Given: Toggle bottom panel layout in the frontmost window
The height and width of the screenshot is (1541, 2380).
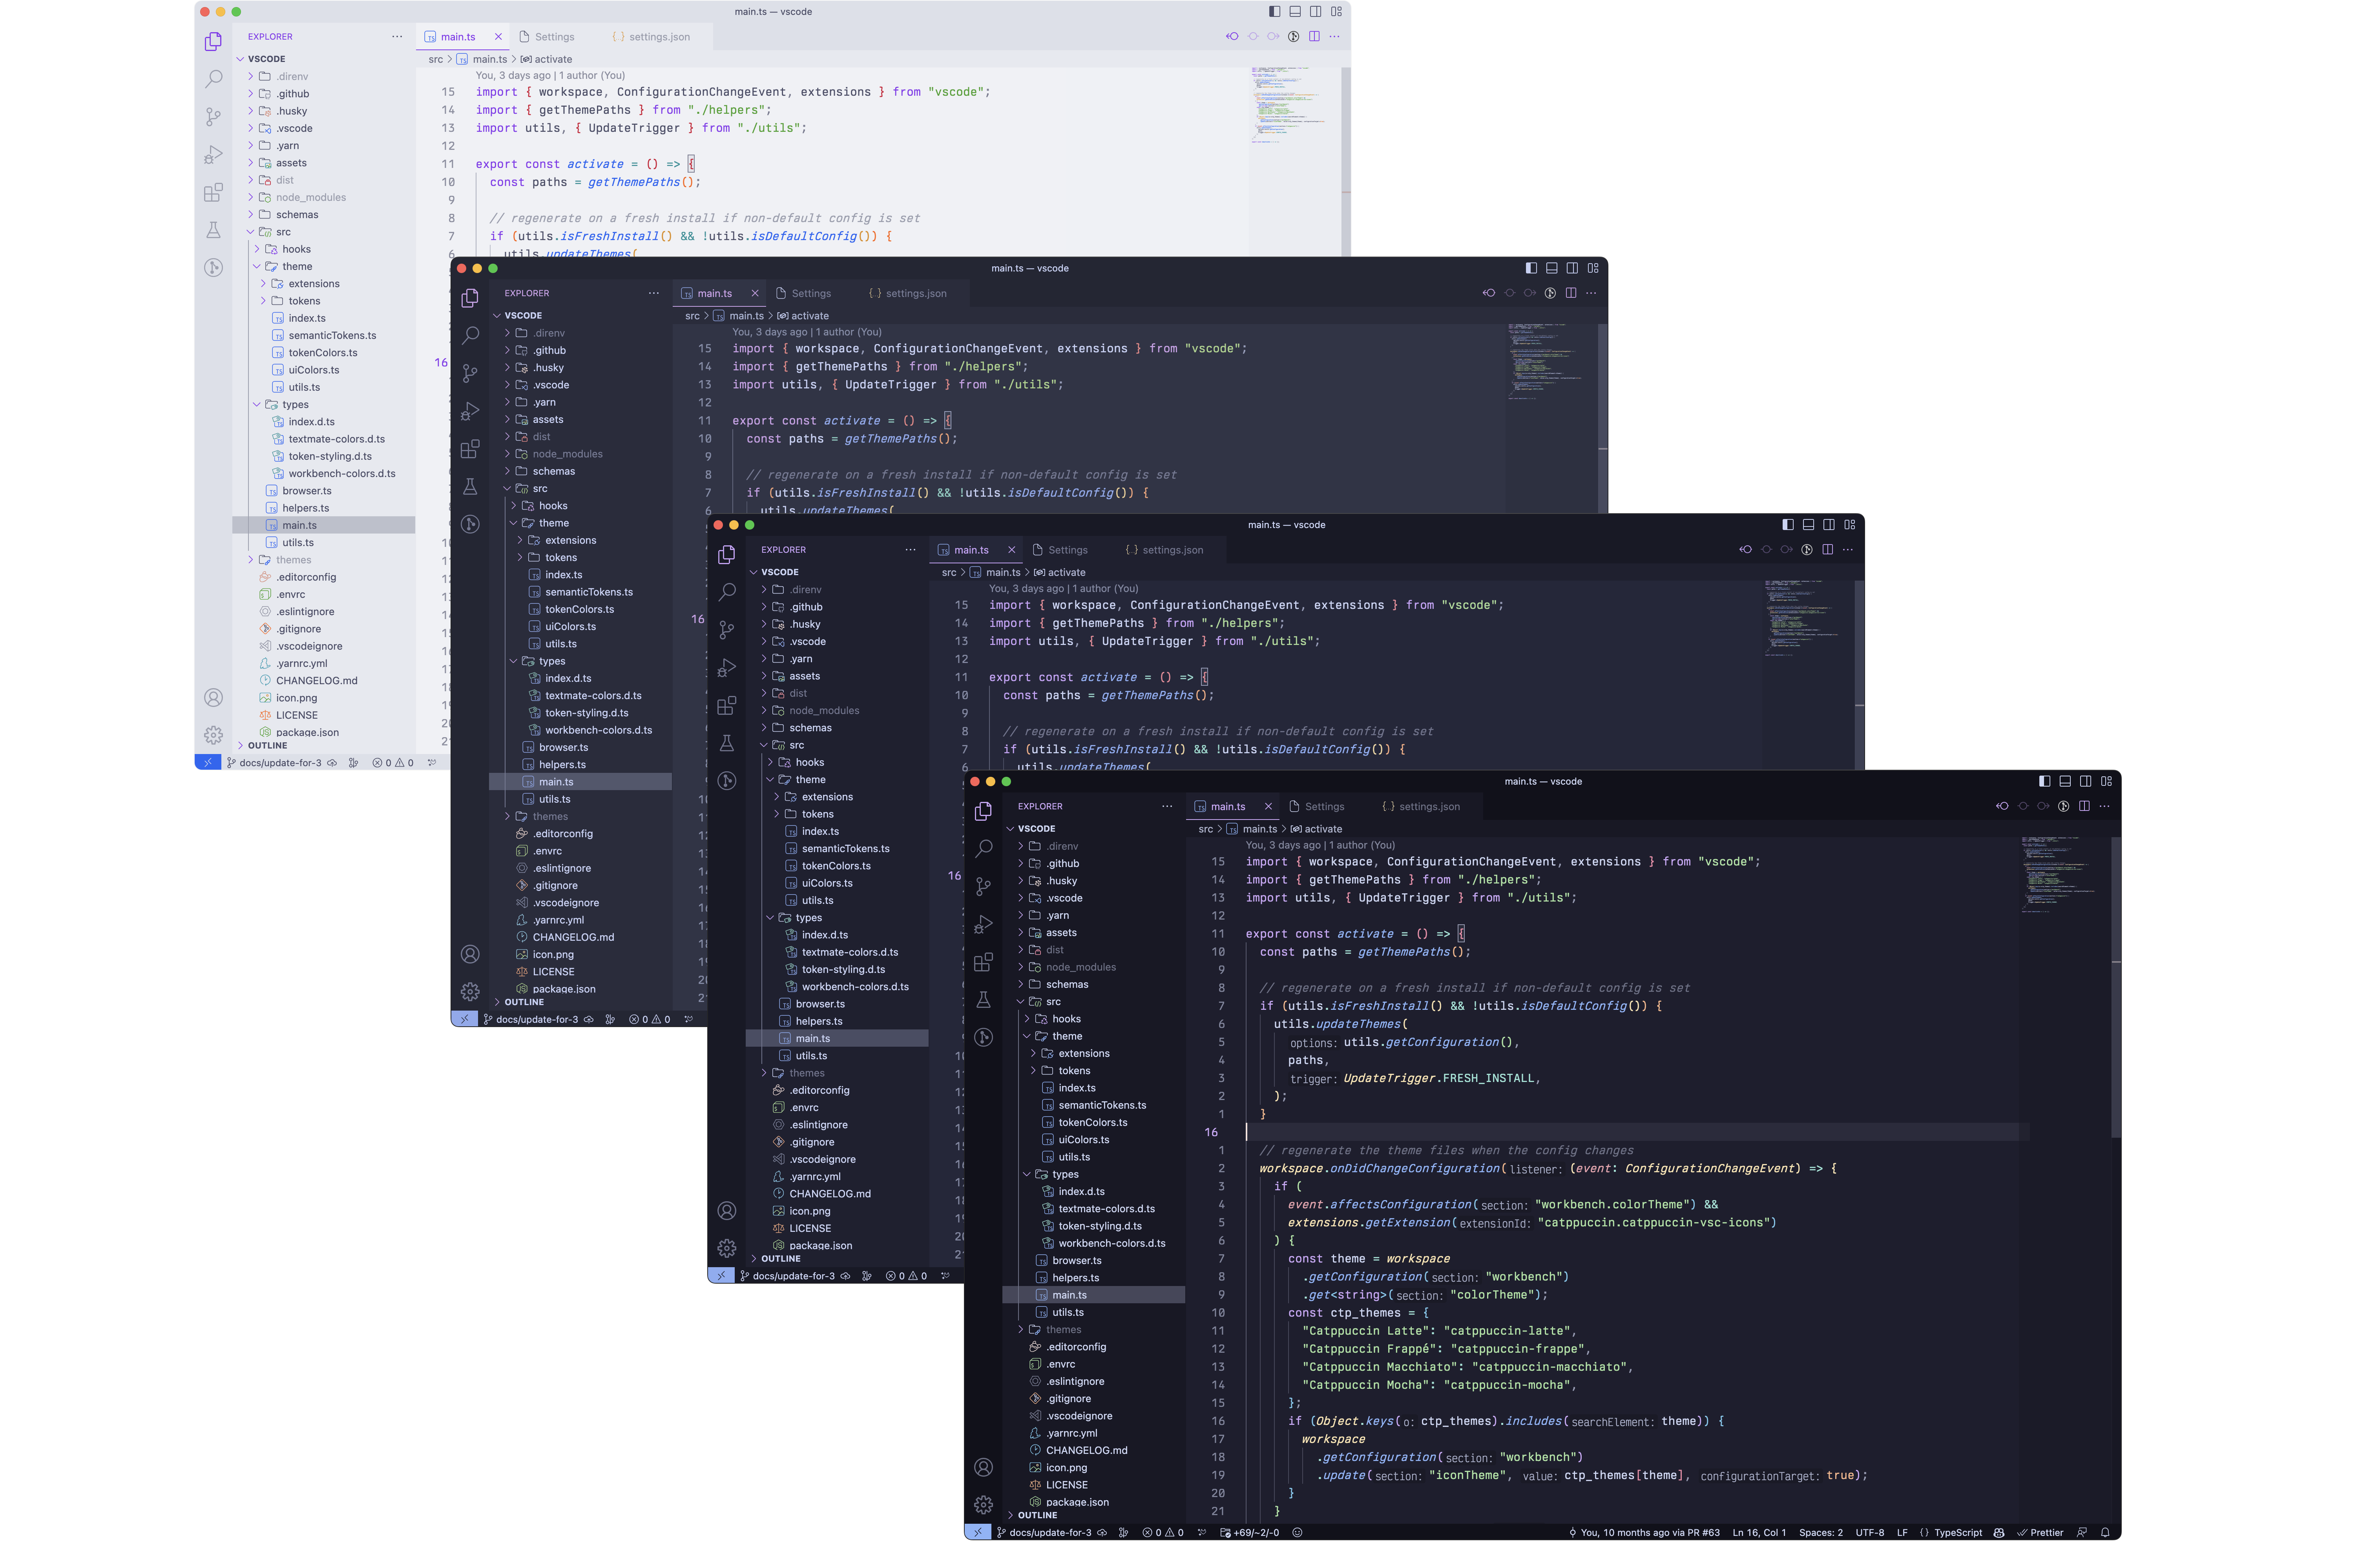Looking at the screenshot, I should click(x=2065, y=781).
